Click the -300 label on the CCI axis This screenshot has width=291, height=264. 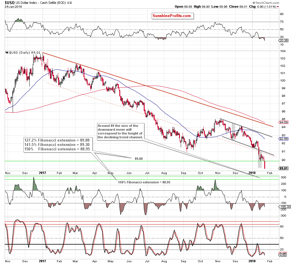tap(283, 216)
